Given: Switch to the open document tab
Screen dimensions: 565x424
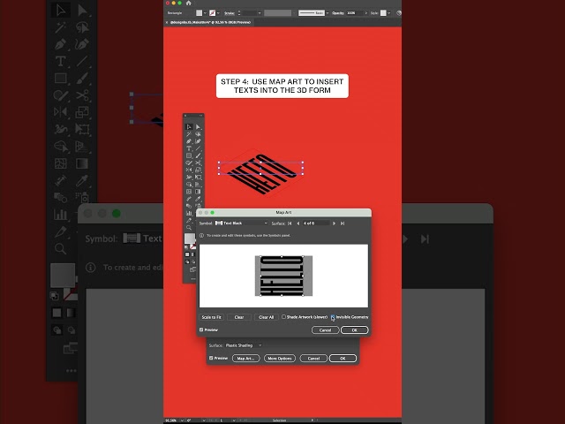Looking at the screenshot, I should click(210, 22).
